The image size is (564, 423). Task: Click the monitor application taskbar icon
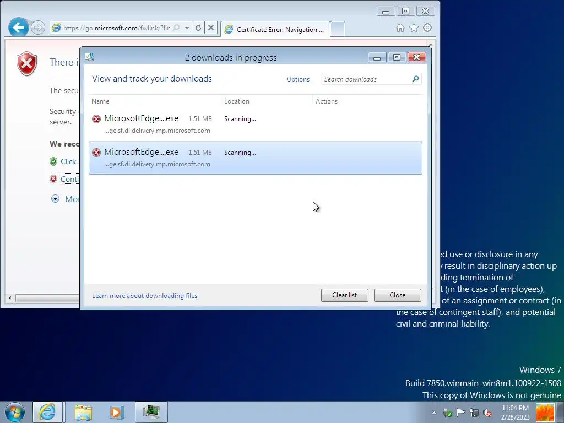point(151,412)
